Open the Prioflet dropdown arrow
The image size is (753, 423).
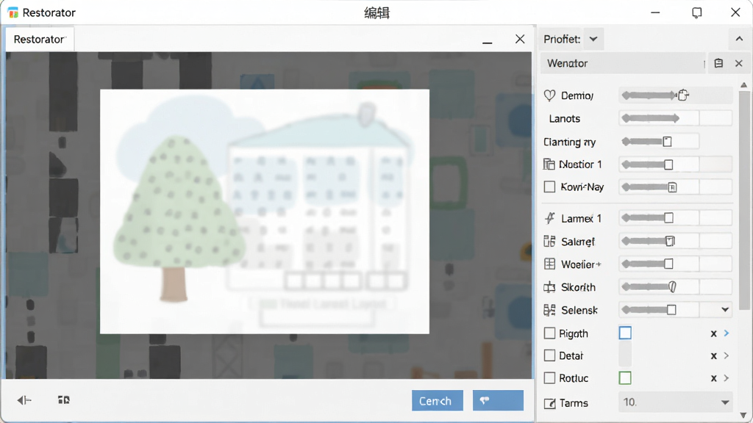click(x=593, y=40)
